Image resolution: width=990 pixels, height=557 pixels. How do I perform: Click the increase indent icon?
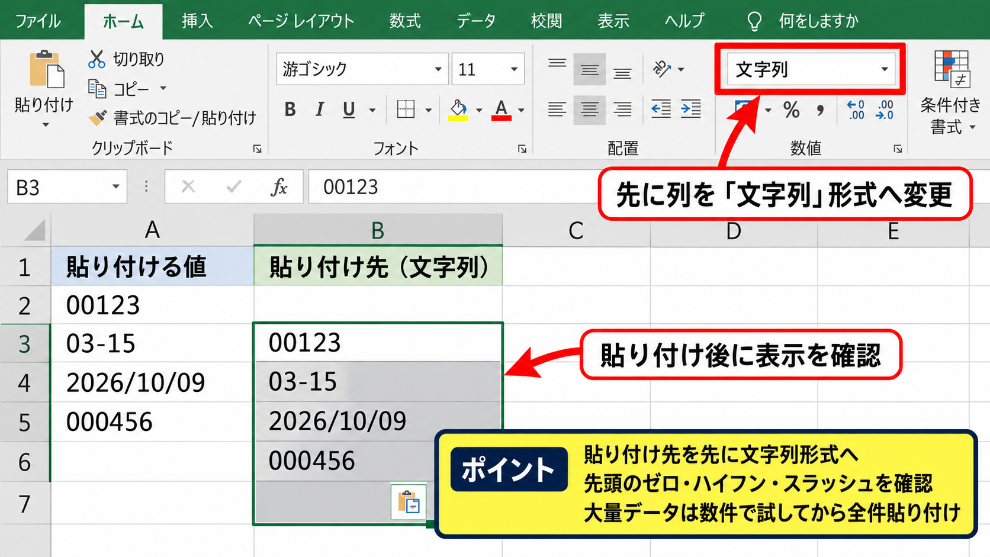(691, 109)
